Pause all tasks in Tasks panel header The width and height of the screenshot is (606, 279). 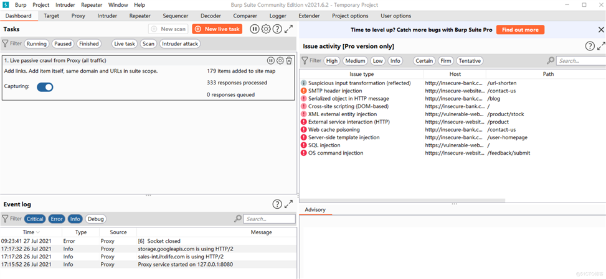pyautogui.click(x=254, y=29)
